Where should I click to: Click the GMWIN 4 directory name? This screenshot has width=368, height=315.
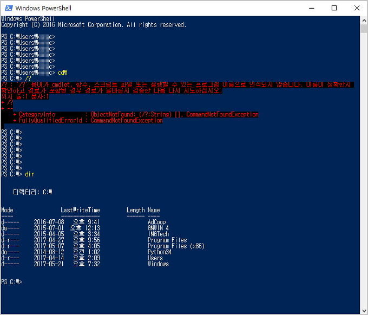(x=158, y=228)
